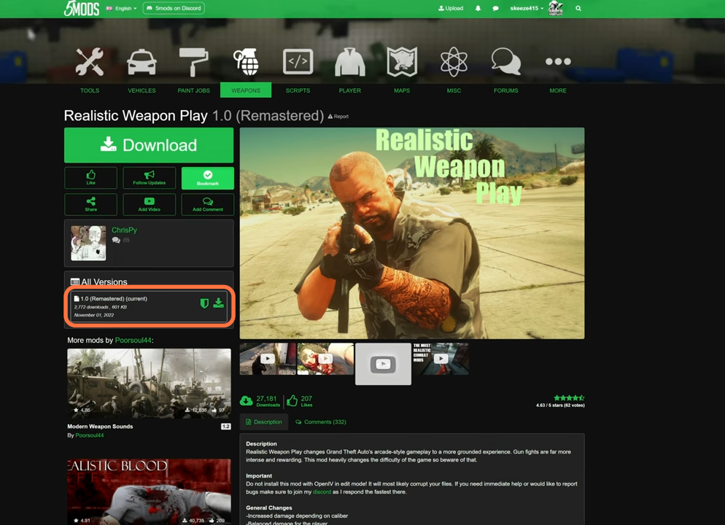Image resolution: width=725 pixels, height=525 pixels.
Task: Open the Forums chat bubbles icon
Action: tap(506, 61)
